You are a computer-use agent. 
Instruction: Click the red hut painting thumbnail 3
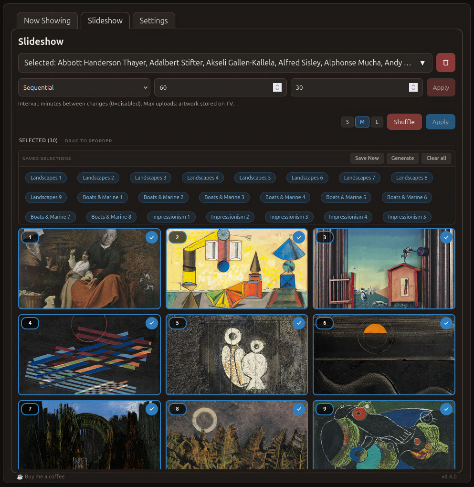pyautogui.click(x=384, y=269)
